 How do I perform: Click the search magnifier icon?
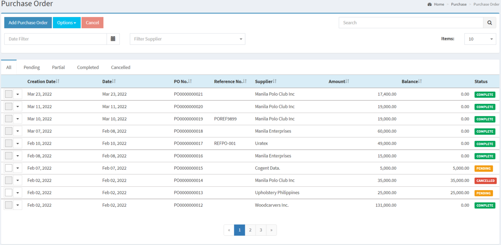tap(489, 22)
